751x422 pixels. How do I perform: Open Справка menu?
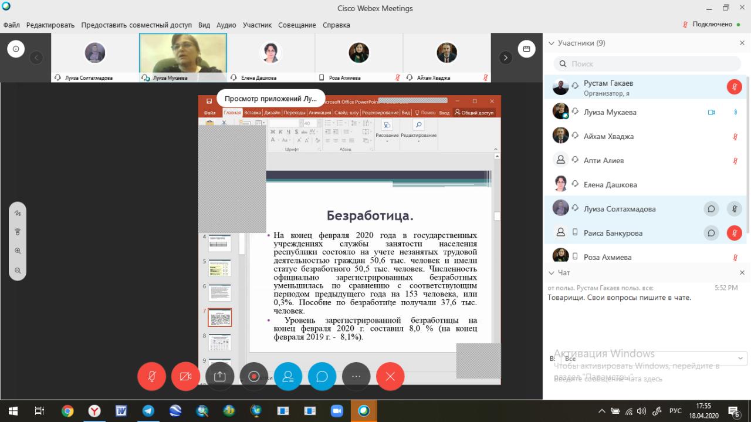[336, 25]
